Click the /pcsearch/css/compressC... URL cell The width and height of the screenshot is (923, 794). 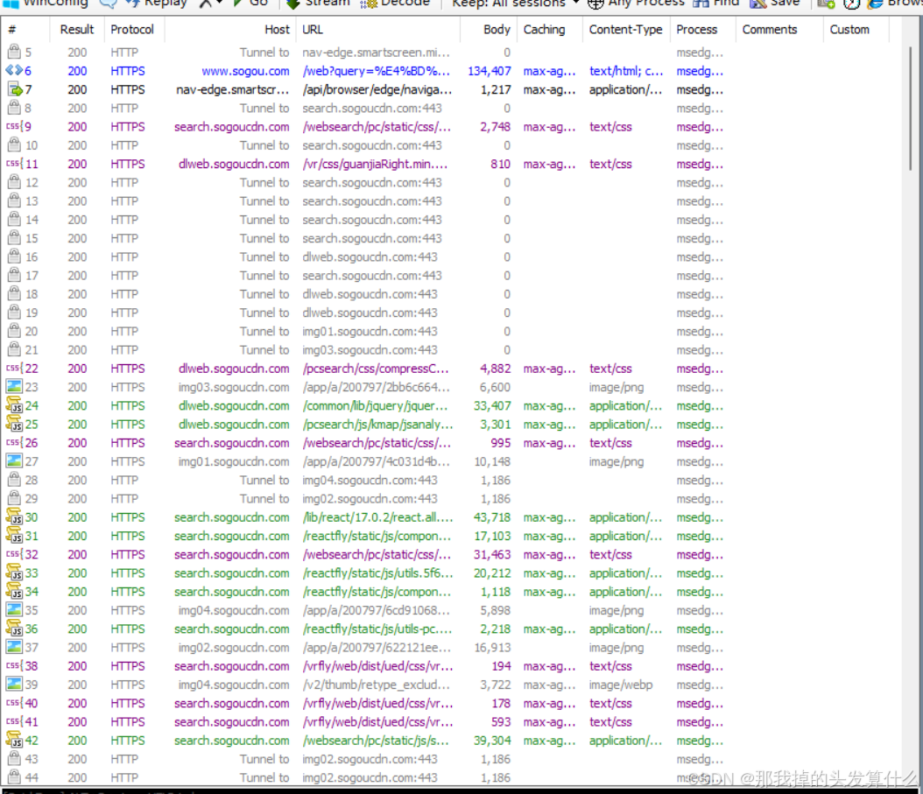(x=376, y=369)
